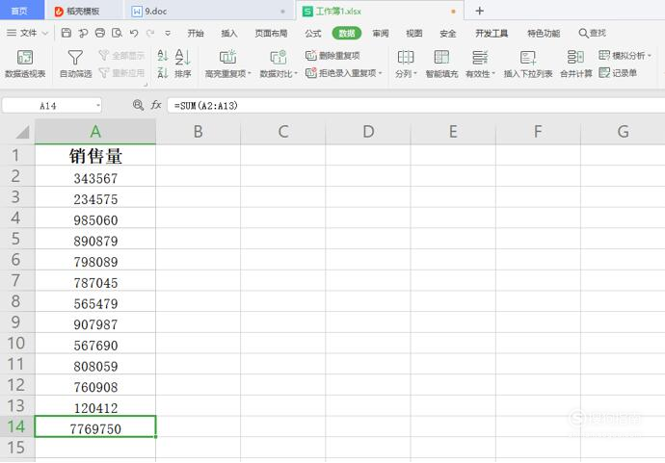Click the 重新应用 filter option
Viewport: 665px width, 463px height.
(121, 73)
